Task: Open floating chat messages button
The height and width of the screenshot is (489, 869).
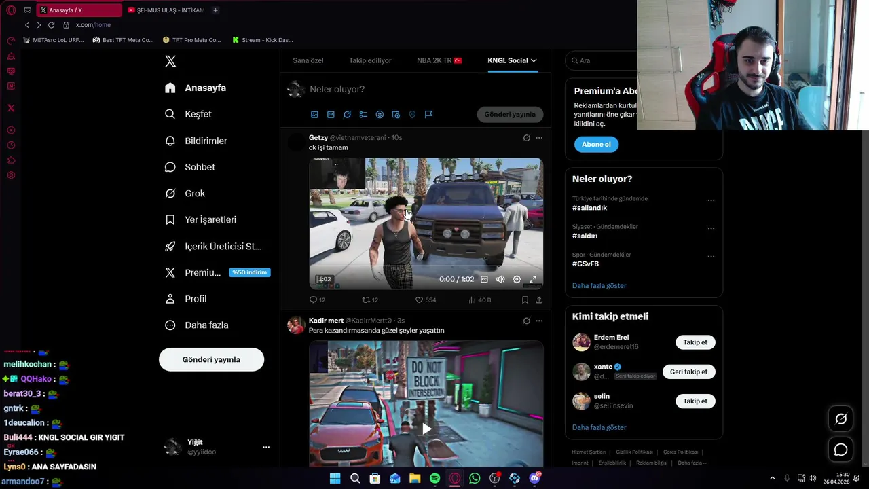Action: 840,450
